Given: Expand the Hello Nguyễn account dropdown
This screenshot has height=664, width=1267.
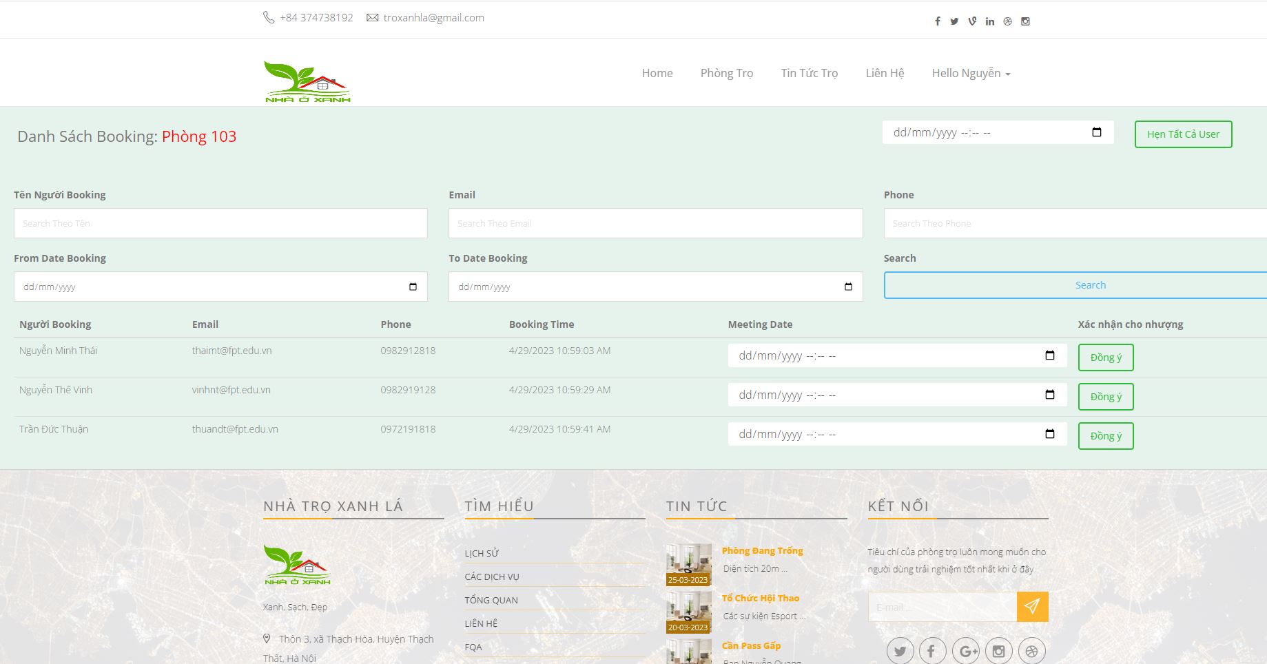Looking at the screenshot, I should tap(971, 73).
